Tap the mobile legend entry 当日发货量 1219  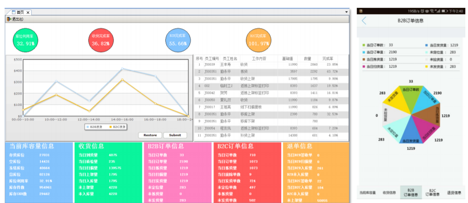442,45
